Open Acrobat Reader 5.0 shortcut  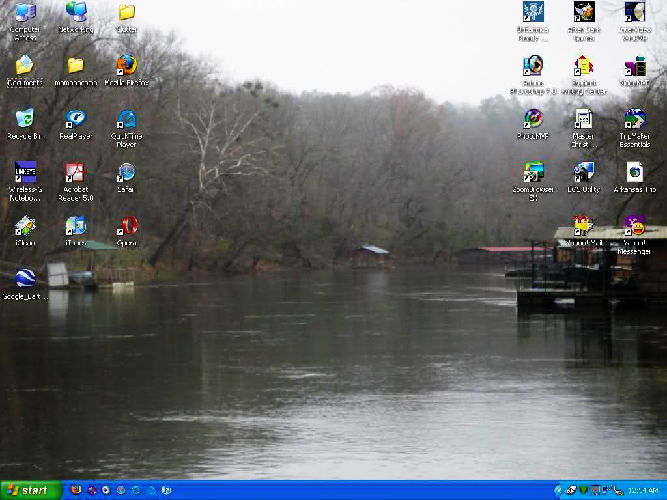tap(76, 173)
